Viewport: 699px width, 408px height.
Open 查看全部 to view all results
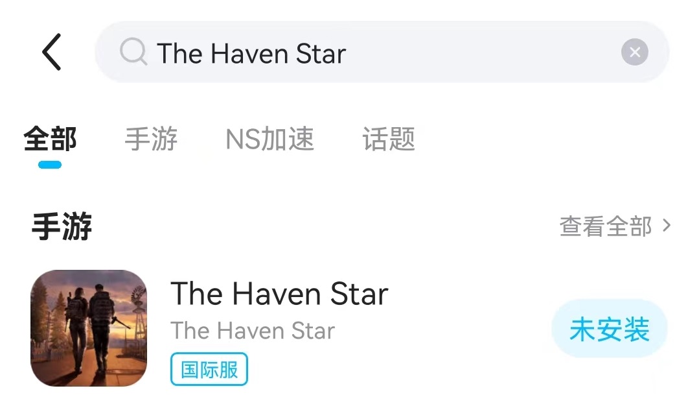(605, 226)
